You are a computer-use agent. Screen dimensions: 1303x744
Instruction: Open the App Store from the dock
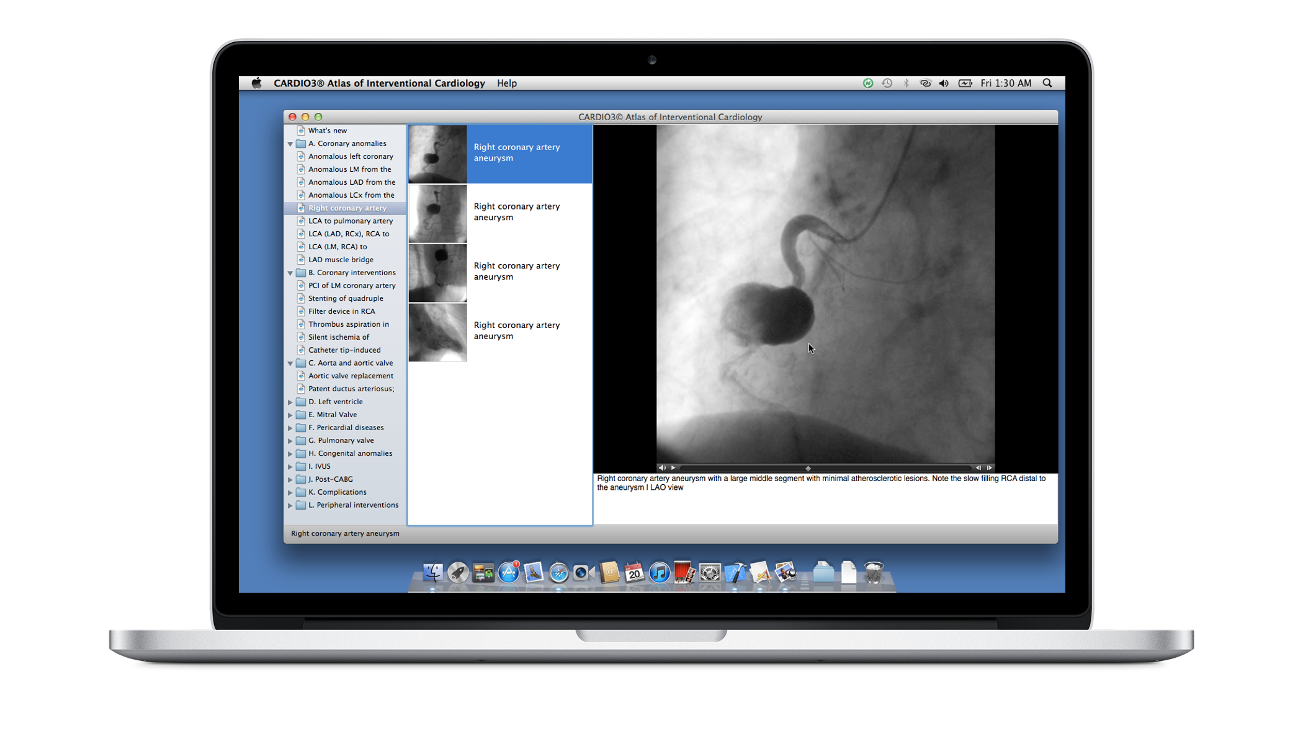point(508,572)
